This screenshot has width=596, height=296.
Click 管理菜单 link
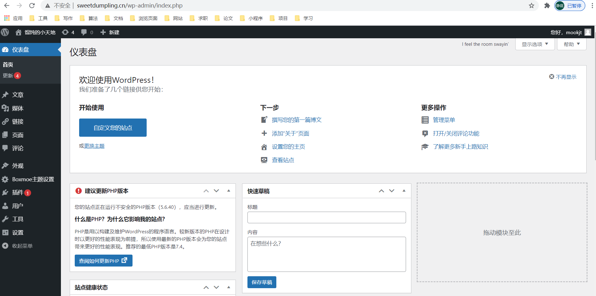[444, 120]
